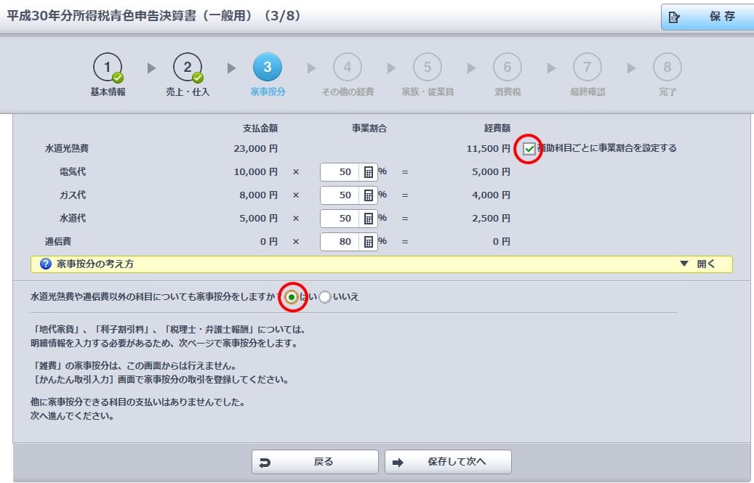The height and width of the screenshot is (483, 754).
Task: Open calculator for 通信費 business ratio
Action: coord(369,241)
